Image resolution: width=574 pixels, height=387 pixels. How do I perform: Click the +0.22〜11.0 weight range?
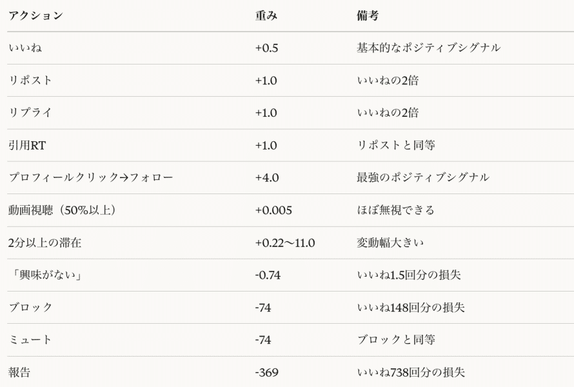(x=286, y=243)
